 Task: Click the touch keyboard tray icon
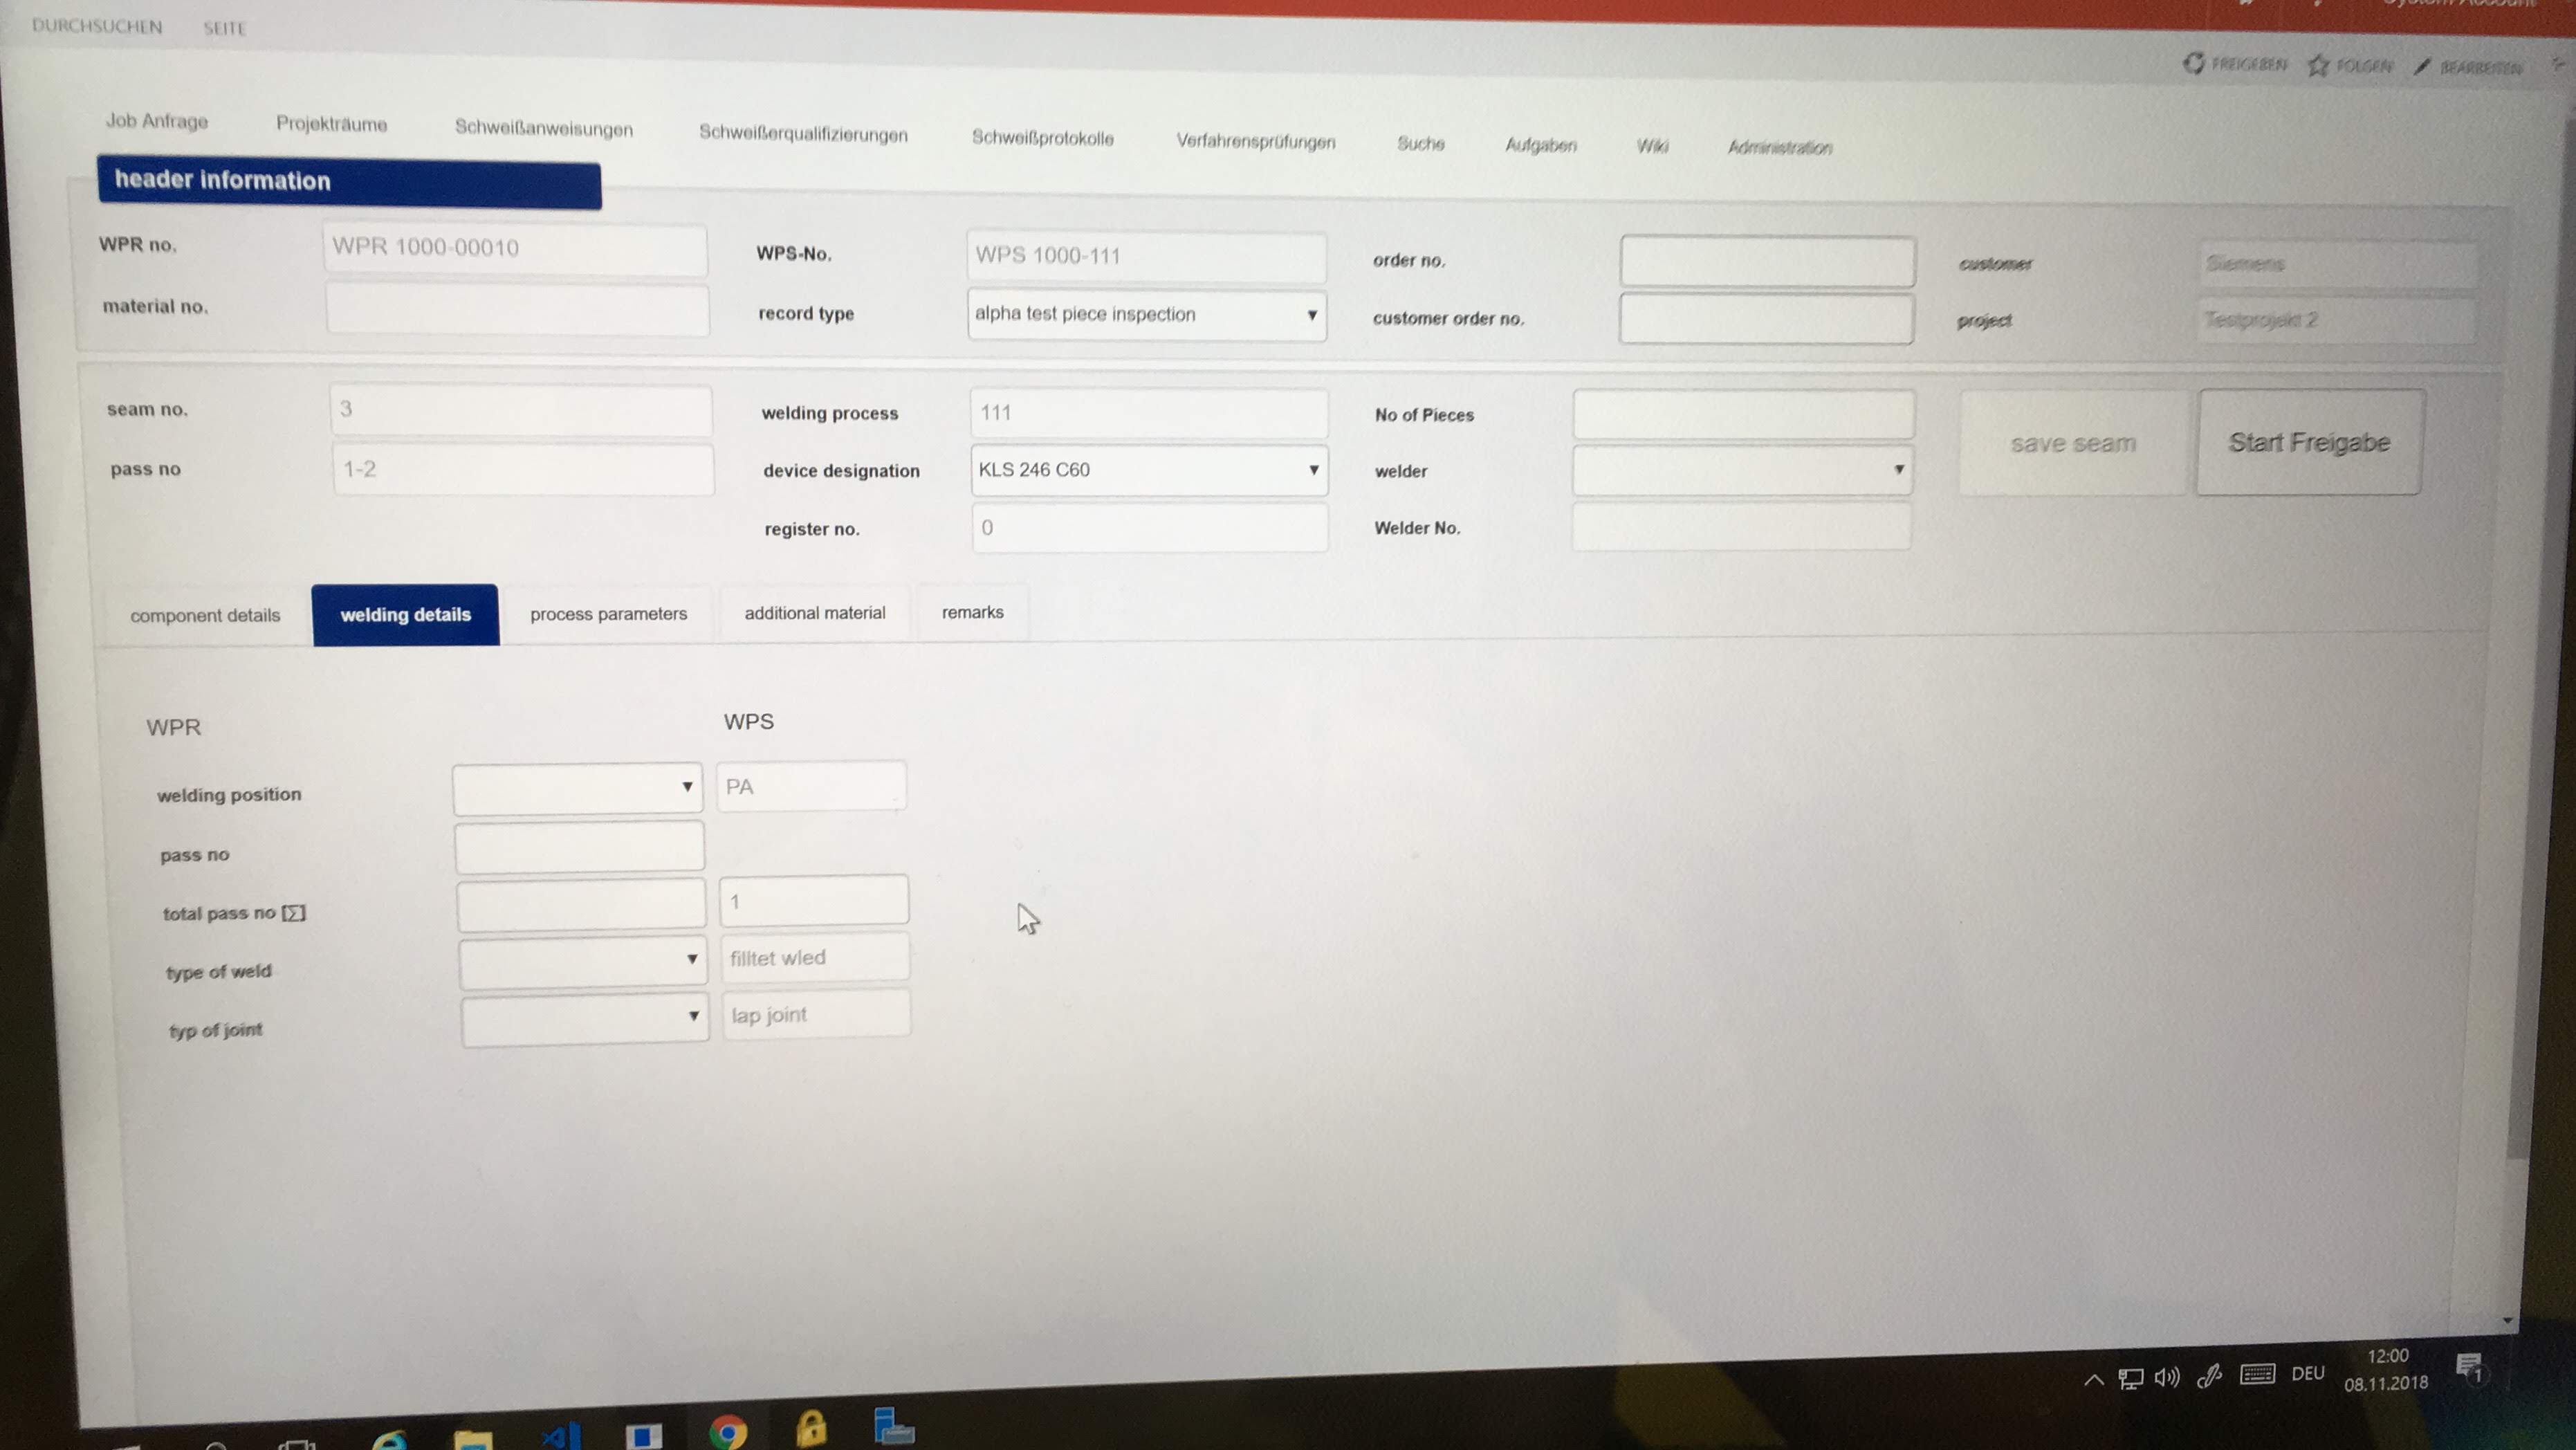[2257, 1374]
